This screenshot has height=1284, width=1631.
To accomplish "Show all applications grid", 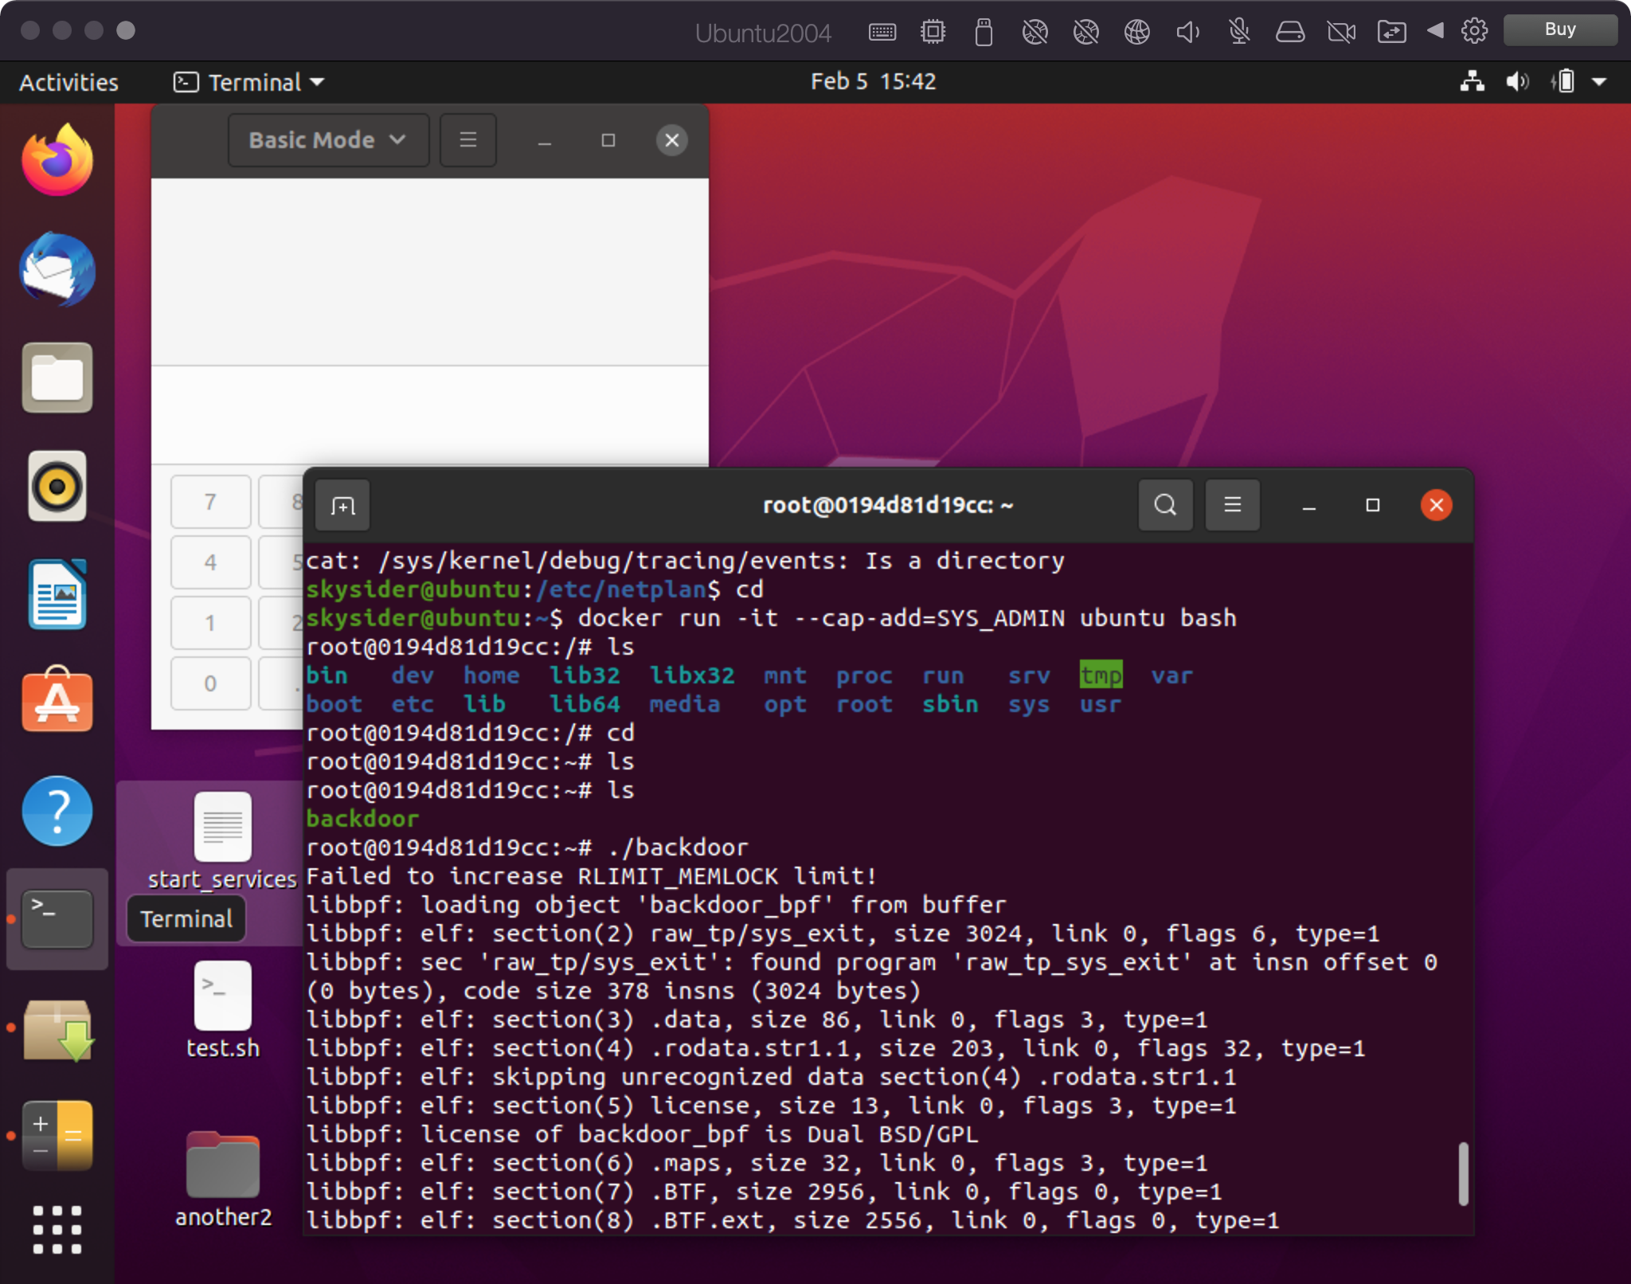I will tap(57, 1229).
